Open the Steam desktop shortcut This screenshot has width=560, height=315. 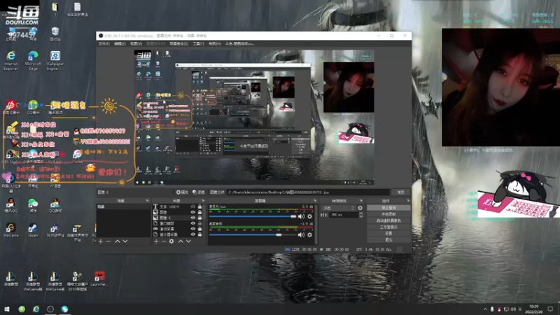[x=33, y=230]
